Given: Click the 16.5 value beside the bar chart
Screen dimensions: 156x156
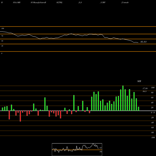Looking at the screenshot, I should click(x=144, y=91).
